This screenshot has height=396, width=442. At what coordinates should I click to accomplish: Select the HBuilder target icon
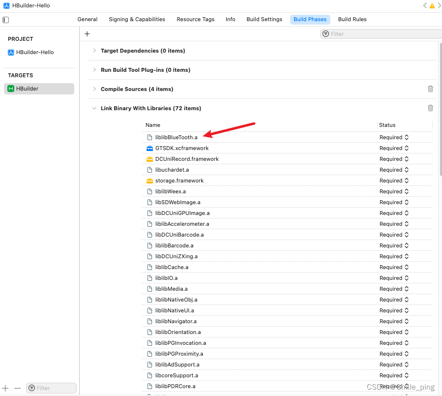(x=11, y=89)
